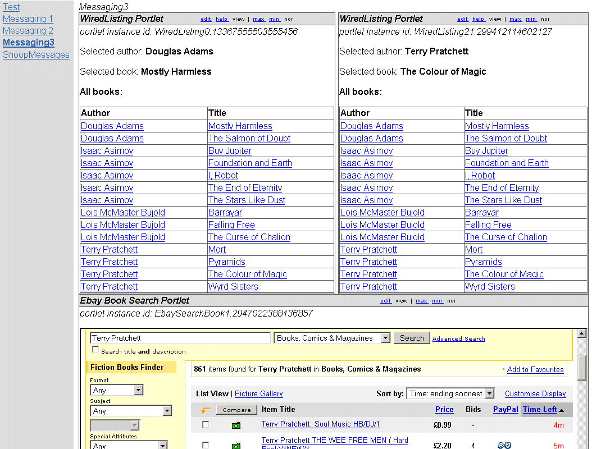Click 'edit' in the left WiredListing Portlet header
The height and width of the screenshot is (449, 592).
(206, 19)
